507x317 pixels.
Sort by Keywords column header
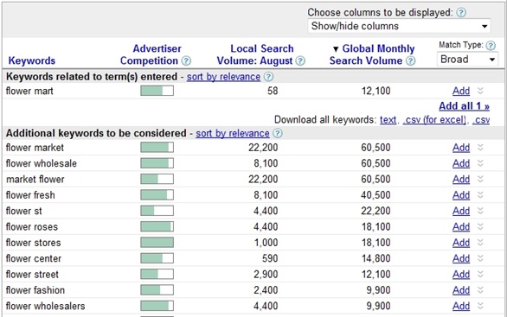point(32,60)
